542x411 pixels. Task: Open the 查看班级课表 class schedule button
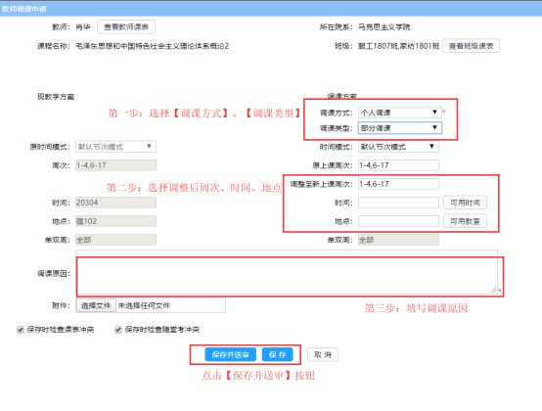(x=471, y=46)
